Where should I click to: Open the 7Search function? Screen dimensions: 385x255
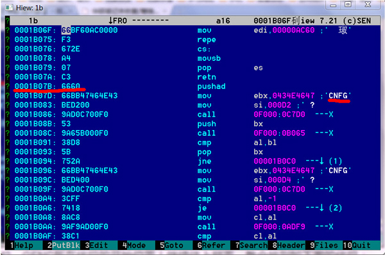coord(251,245)
